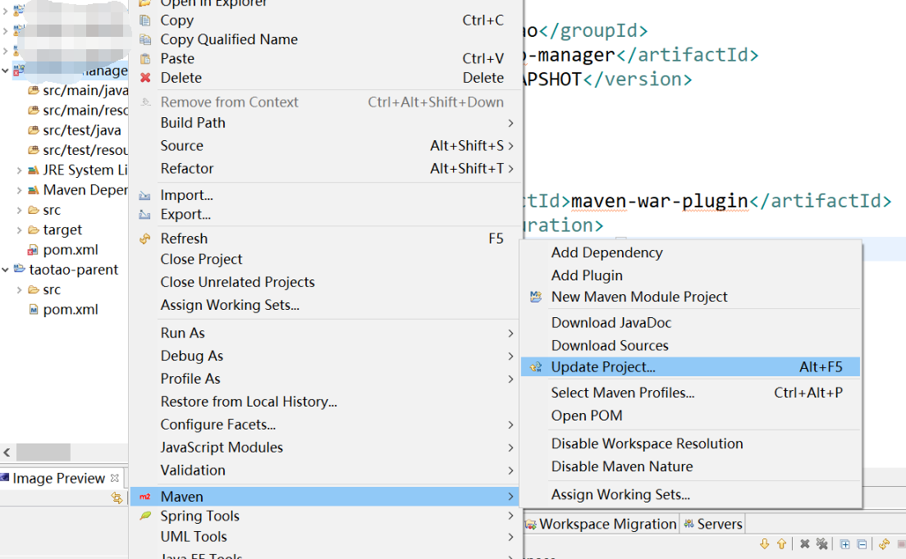Switch to the Servers tab
906x559 pixels.
pyautogui.click(x=712, y=524)
